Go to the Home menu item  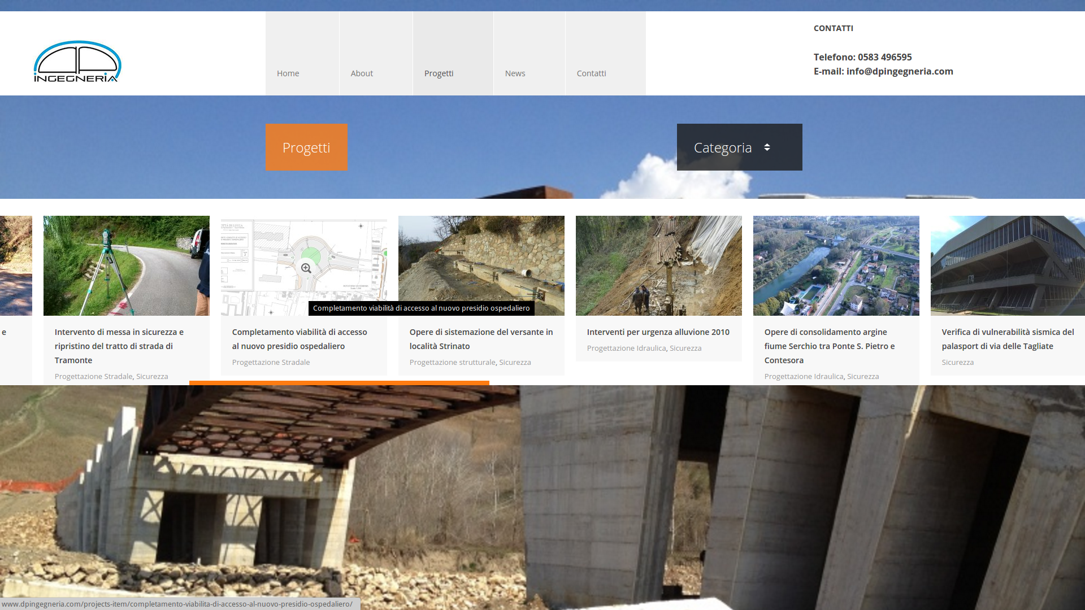click(288, 73)
